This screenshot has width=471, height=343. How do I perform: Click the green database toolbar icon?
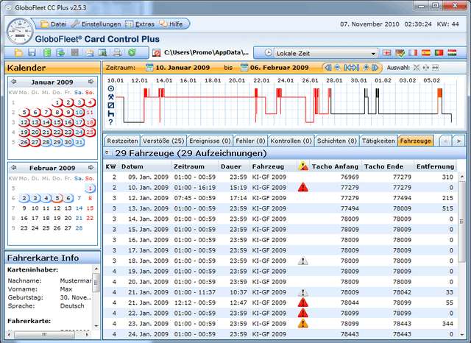click(46, 53)
